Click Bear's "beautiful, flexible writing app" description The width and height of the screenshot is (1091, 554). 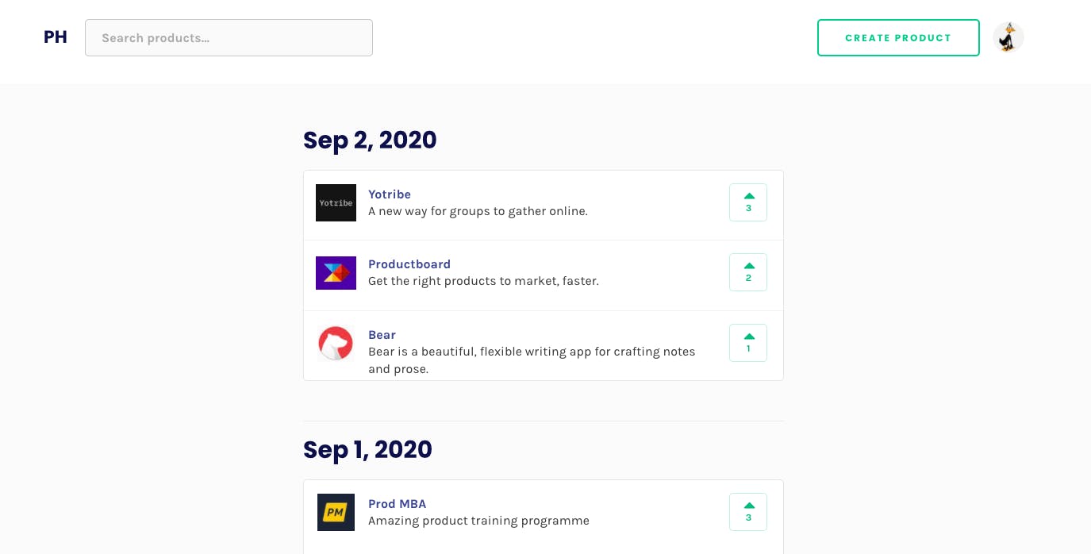(532, 360)
